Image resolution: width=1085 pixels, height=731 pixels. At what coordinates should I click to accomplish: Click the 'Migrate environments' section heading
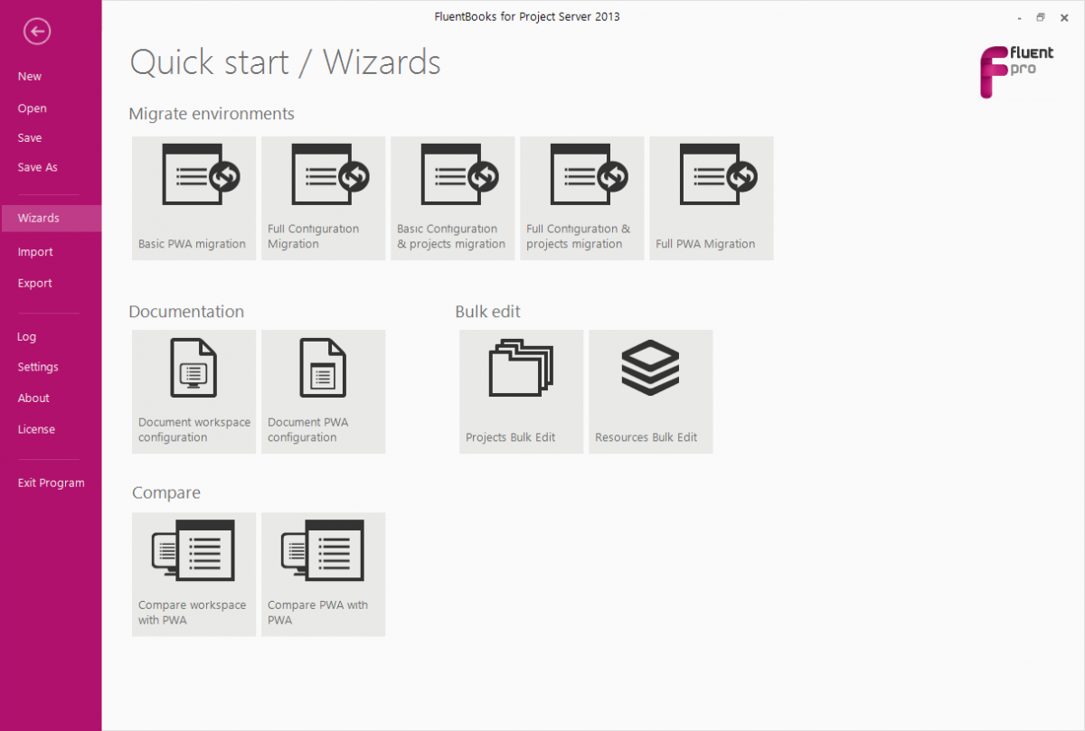click(x=212, y=114)
